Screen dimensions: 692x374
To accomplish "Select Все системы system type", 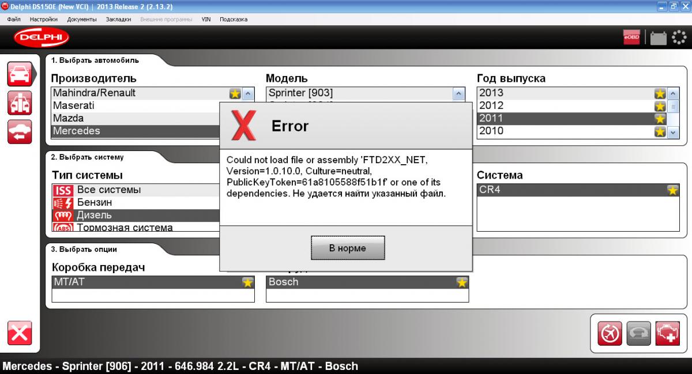I will (x=136, y=190).
